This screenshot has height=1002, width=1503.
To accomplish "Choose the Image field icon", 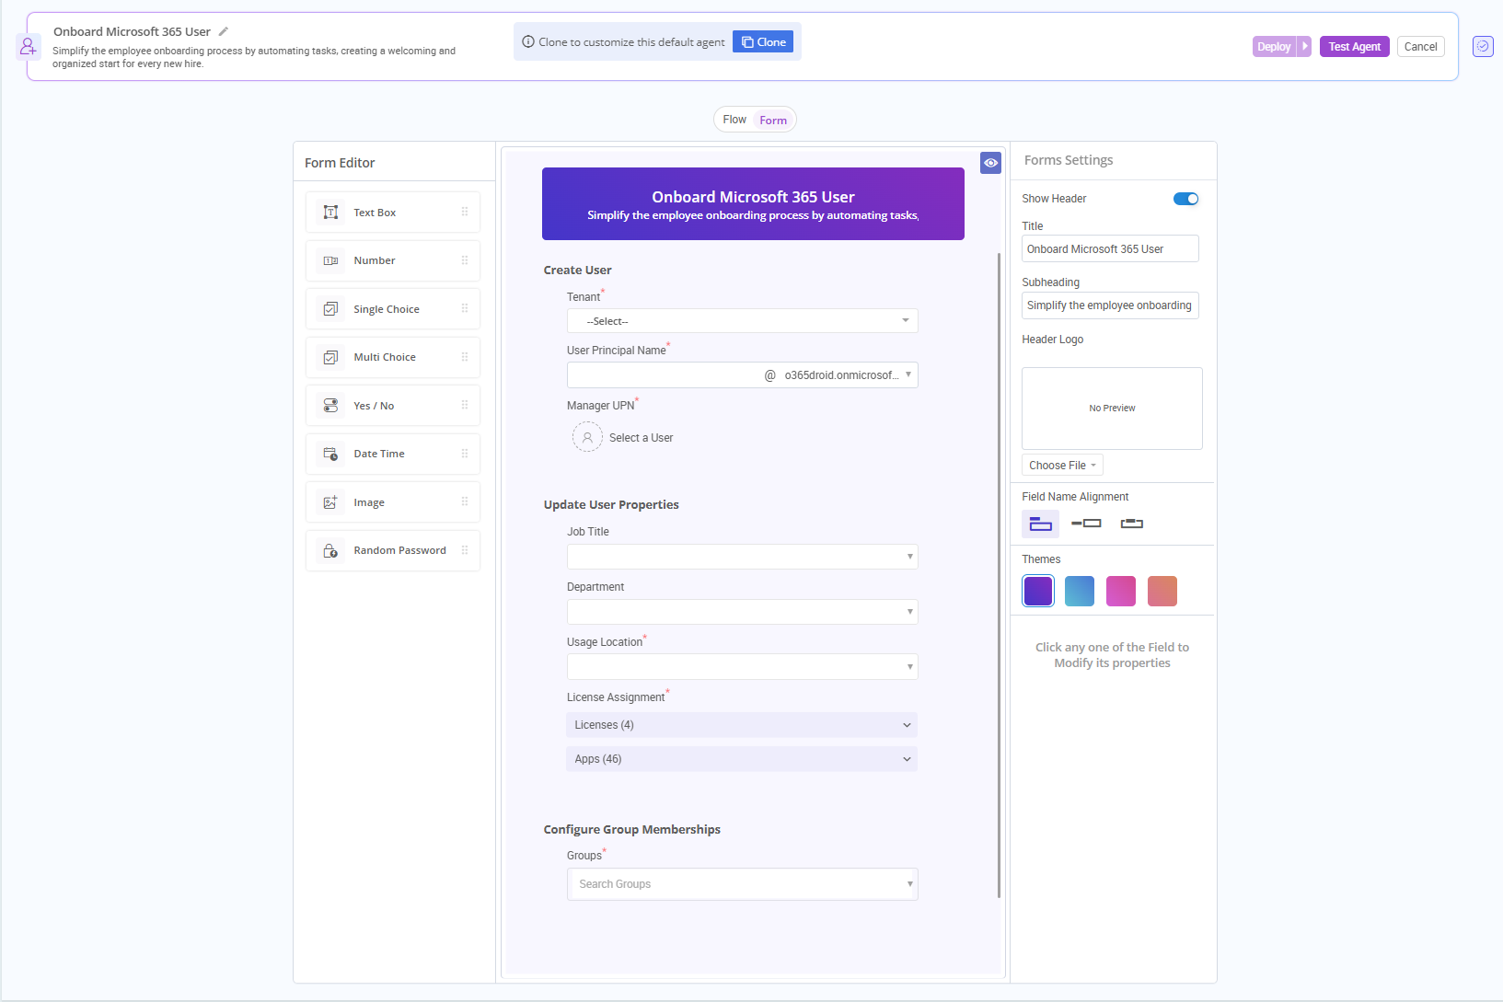I will [330, 502].
